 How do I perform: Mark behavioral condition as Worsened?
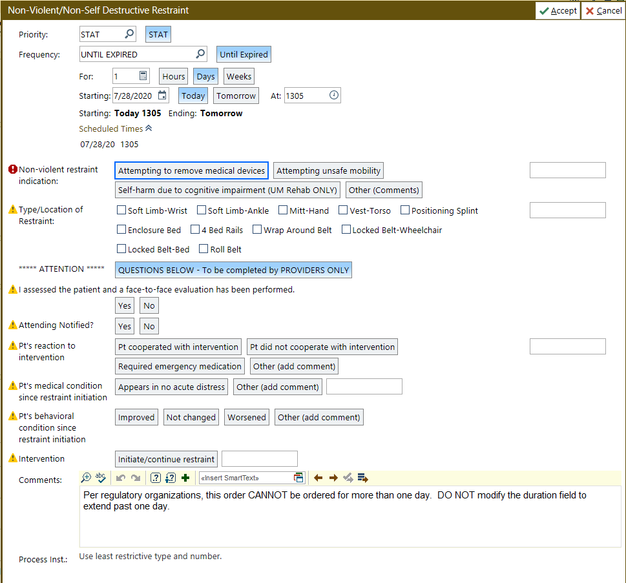(246, 417)
